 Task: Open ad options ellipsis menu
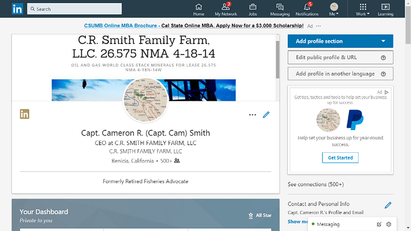[318, 26]
